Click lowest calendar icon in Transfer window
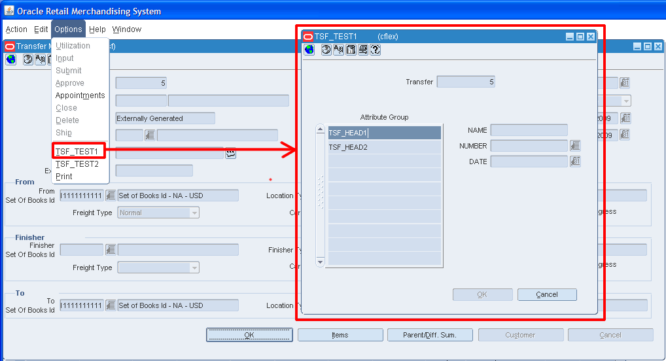666x361 pixels. 625,135
